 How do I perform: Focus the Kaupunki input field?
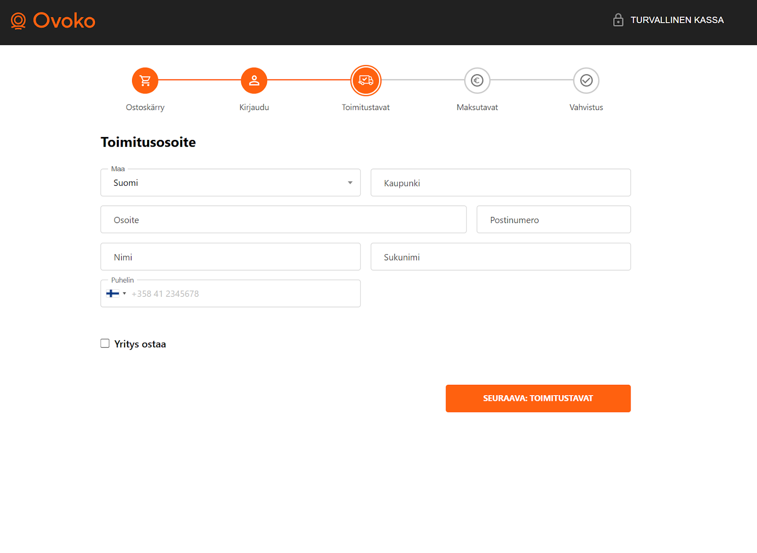pos(501,182)
